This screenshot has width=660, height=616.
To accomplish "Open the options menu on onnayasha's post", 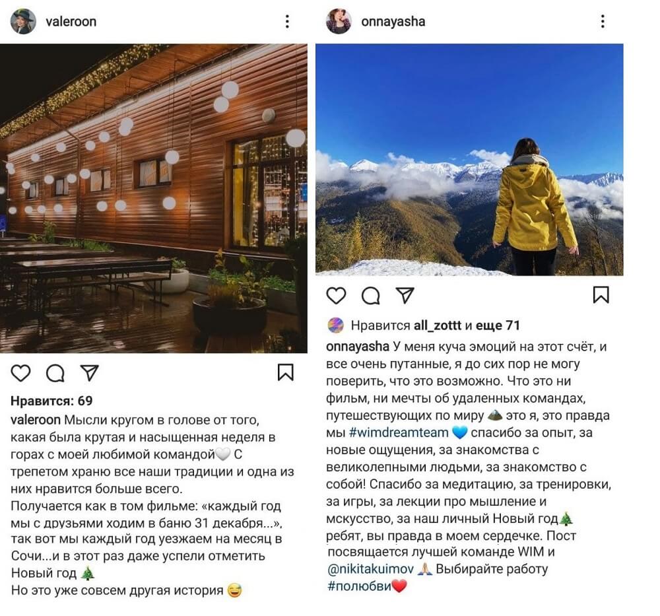I will coord(601,21).
